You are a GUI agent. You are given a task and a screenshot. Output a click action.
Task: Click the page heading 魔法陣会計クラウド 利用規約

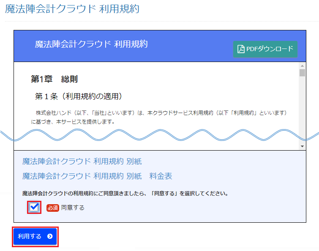pyautogui.click(x=72, y=9)
